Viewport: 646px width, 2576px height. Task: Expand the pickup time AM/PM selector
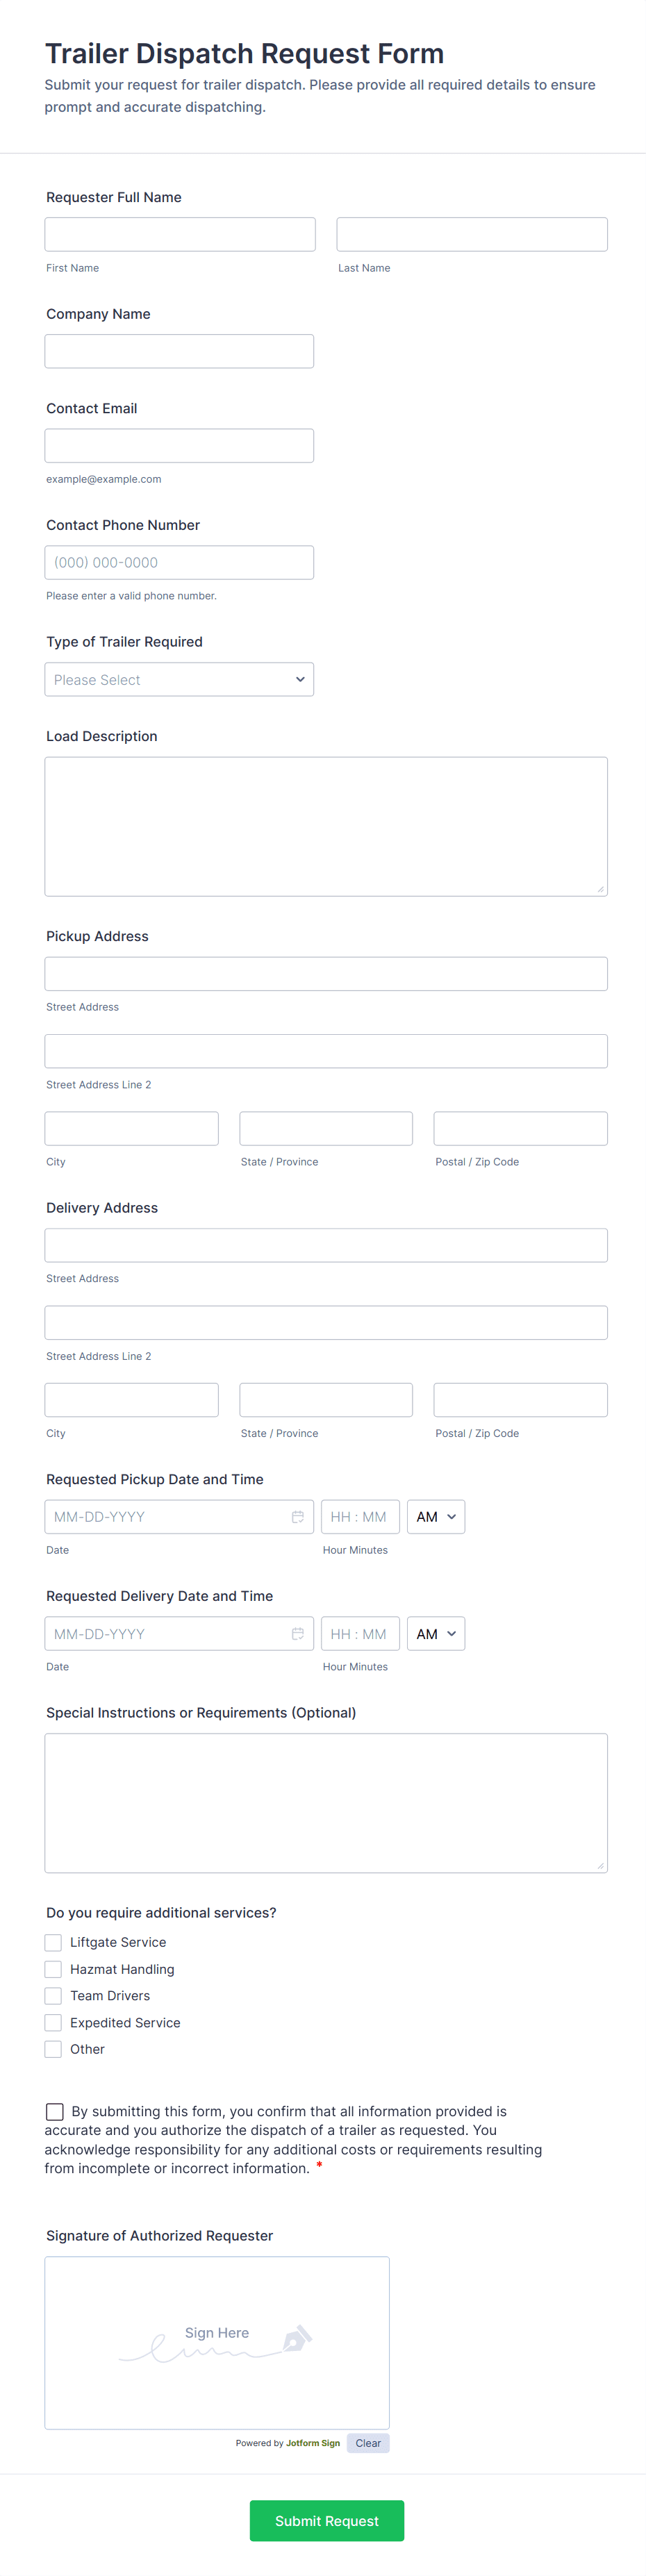click(x=436, y=1517)
